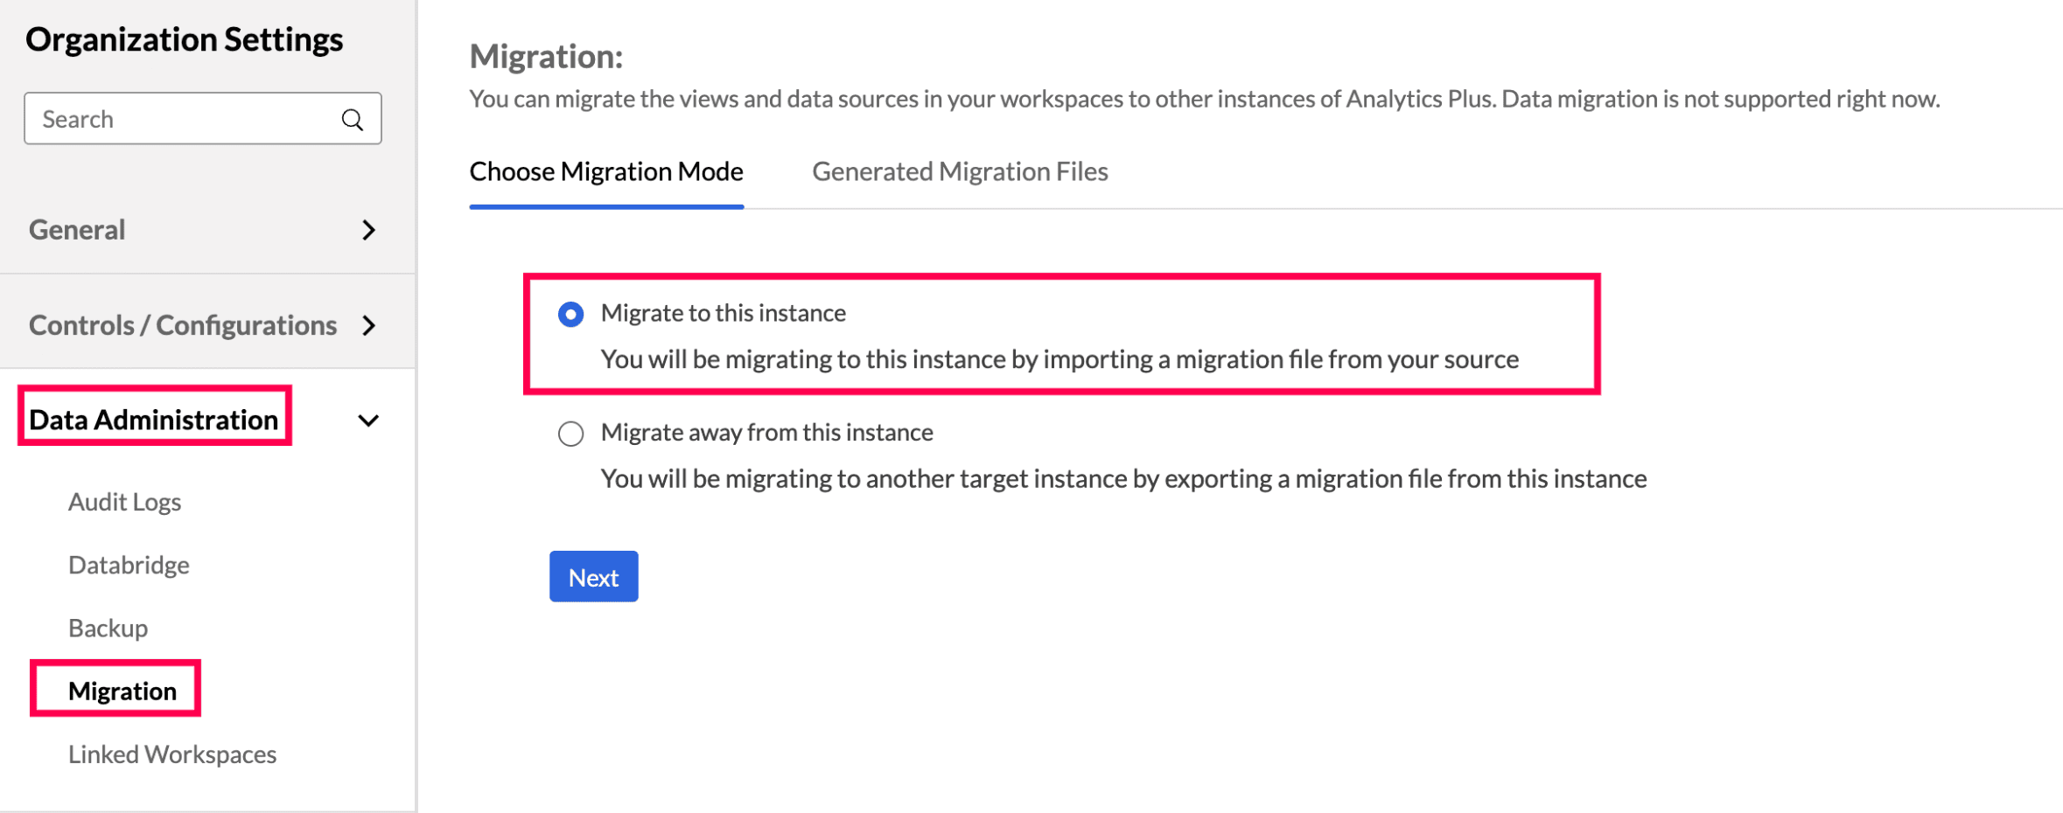Select 'Migrate to this instance' radio button
Image resolution: width=2063 pixels, height=813 pixels.
click(571, 314)
